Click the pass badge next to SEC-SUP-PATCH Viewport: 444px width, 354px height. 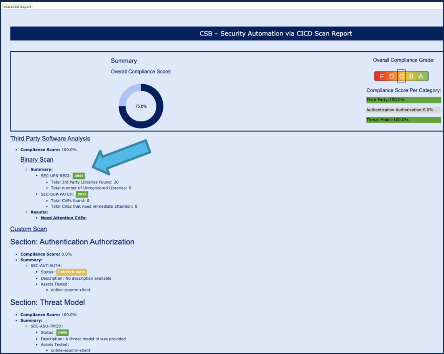click(x=82, y=194)
